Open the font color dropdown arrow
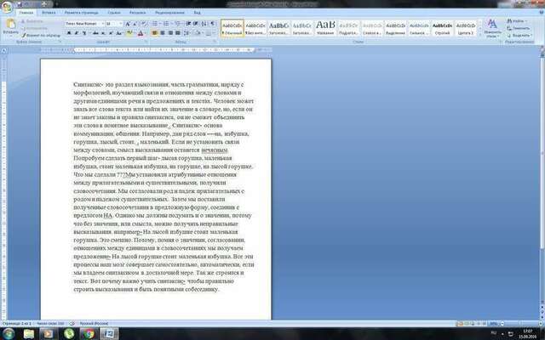This screenshot has height=340, width=545. tap(145, 33)
